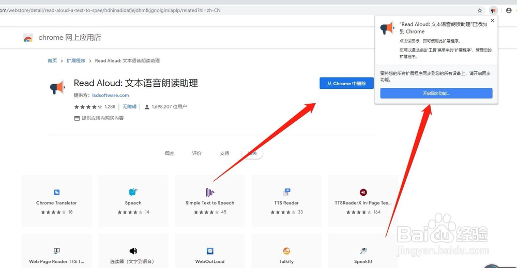Bookmark this page with the star icon

tap(480, 10)
